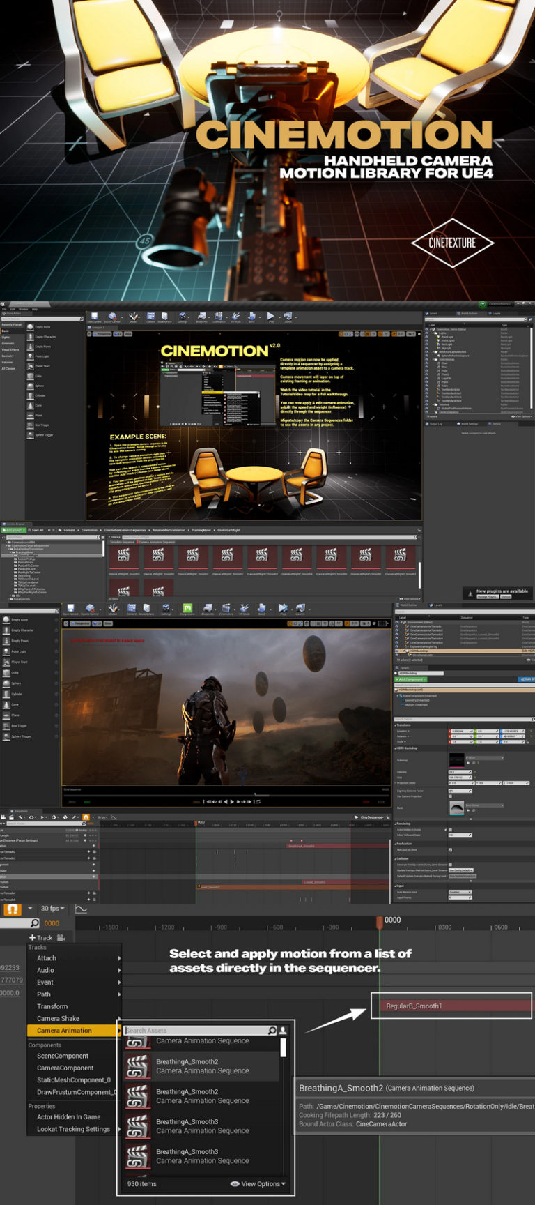The height and width of the screenshot is (1205, 535).
Task: Select the highlighted Camera Animation menu entry
Action: click(74, 1030)
